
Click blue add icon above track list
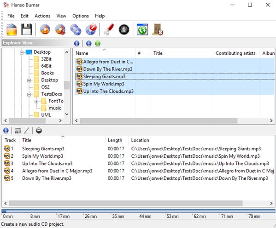6,131
